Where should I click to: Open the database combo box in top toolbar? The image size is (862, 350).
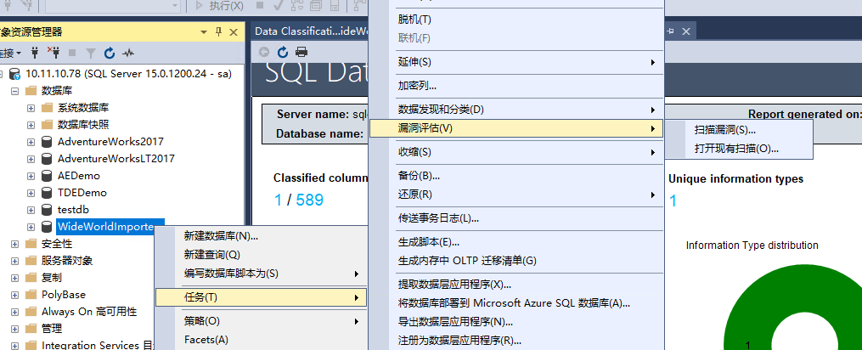[x=113, y=5]
